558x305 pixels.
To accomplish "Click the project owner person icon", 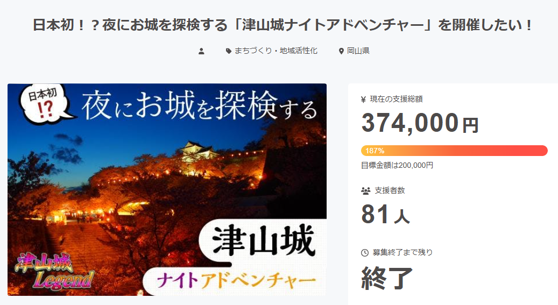I will (x=201, y=51).
